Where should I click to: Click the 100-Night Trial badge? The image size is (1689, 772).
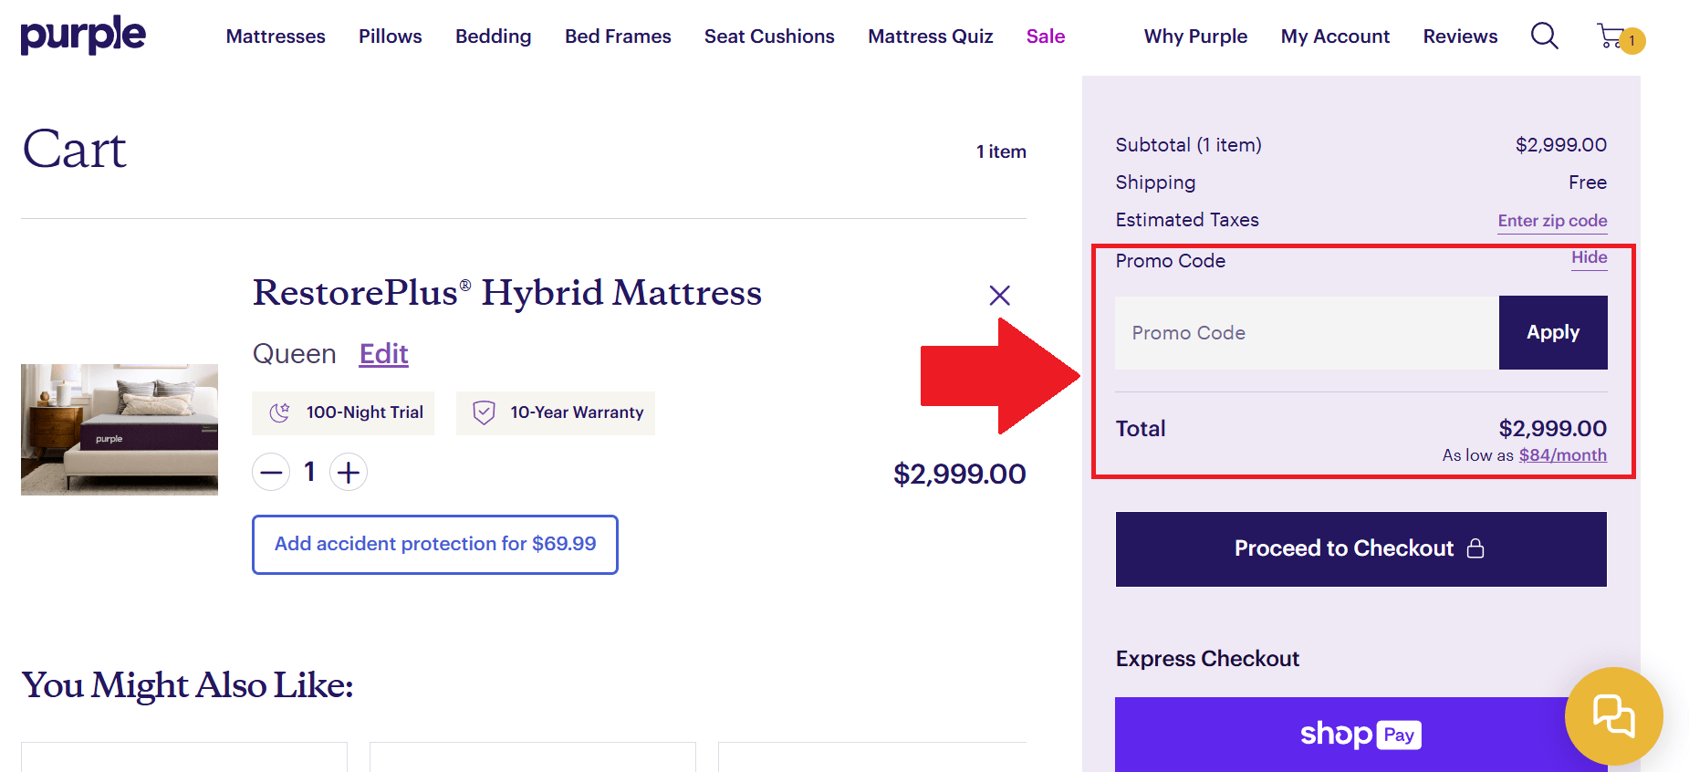[343, 412]
